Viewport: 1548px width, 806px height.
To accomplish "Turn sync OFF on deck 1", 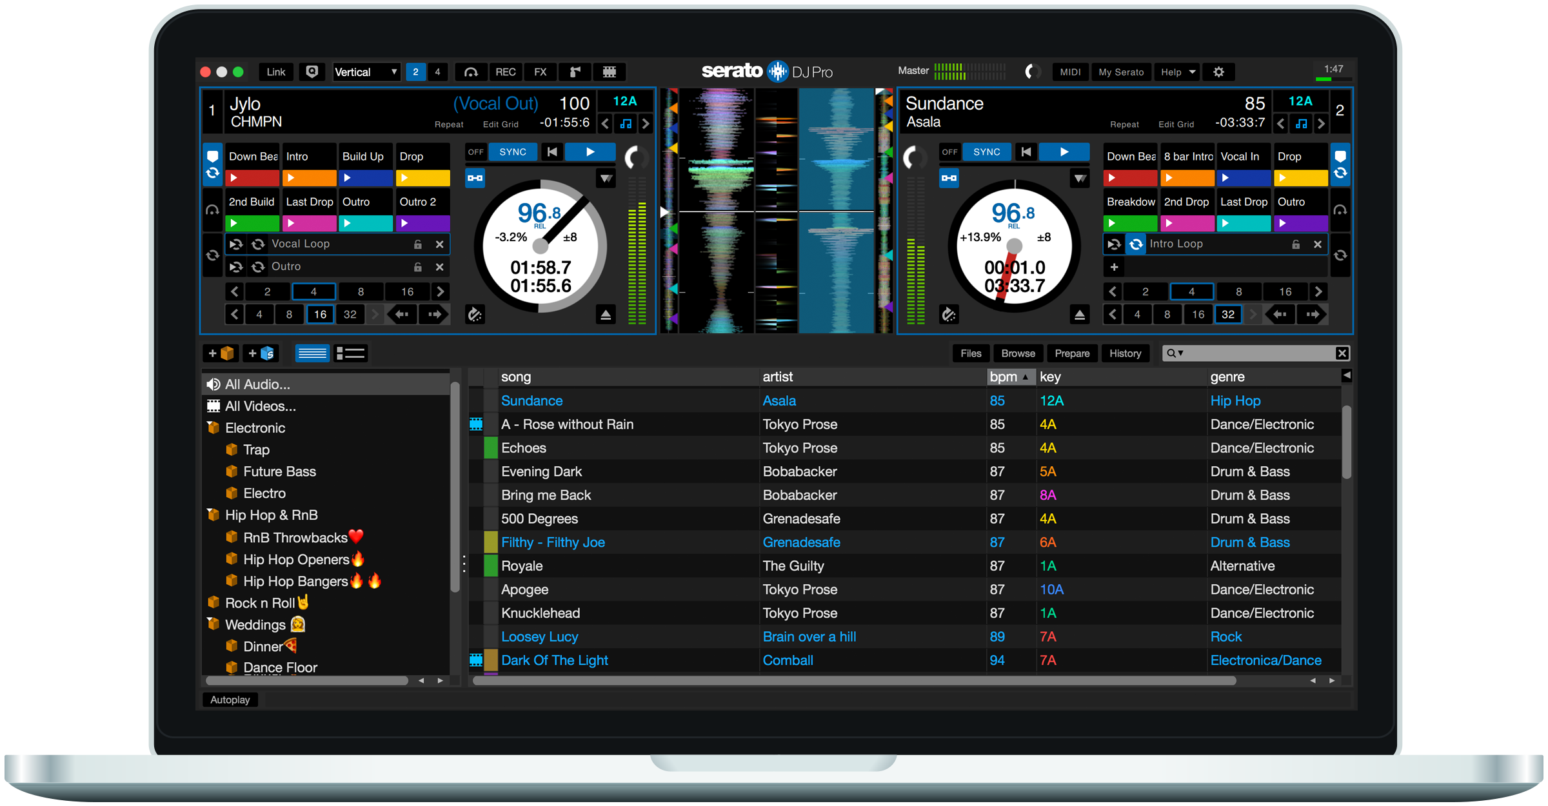I will click(476, 152).
